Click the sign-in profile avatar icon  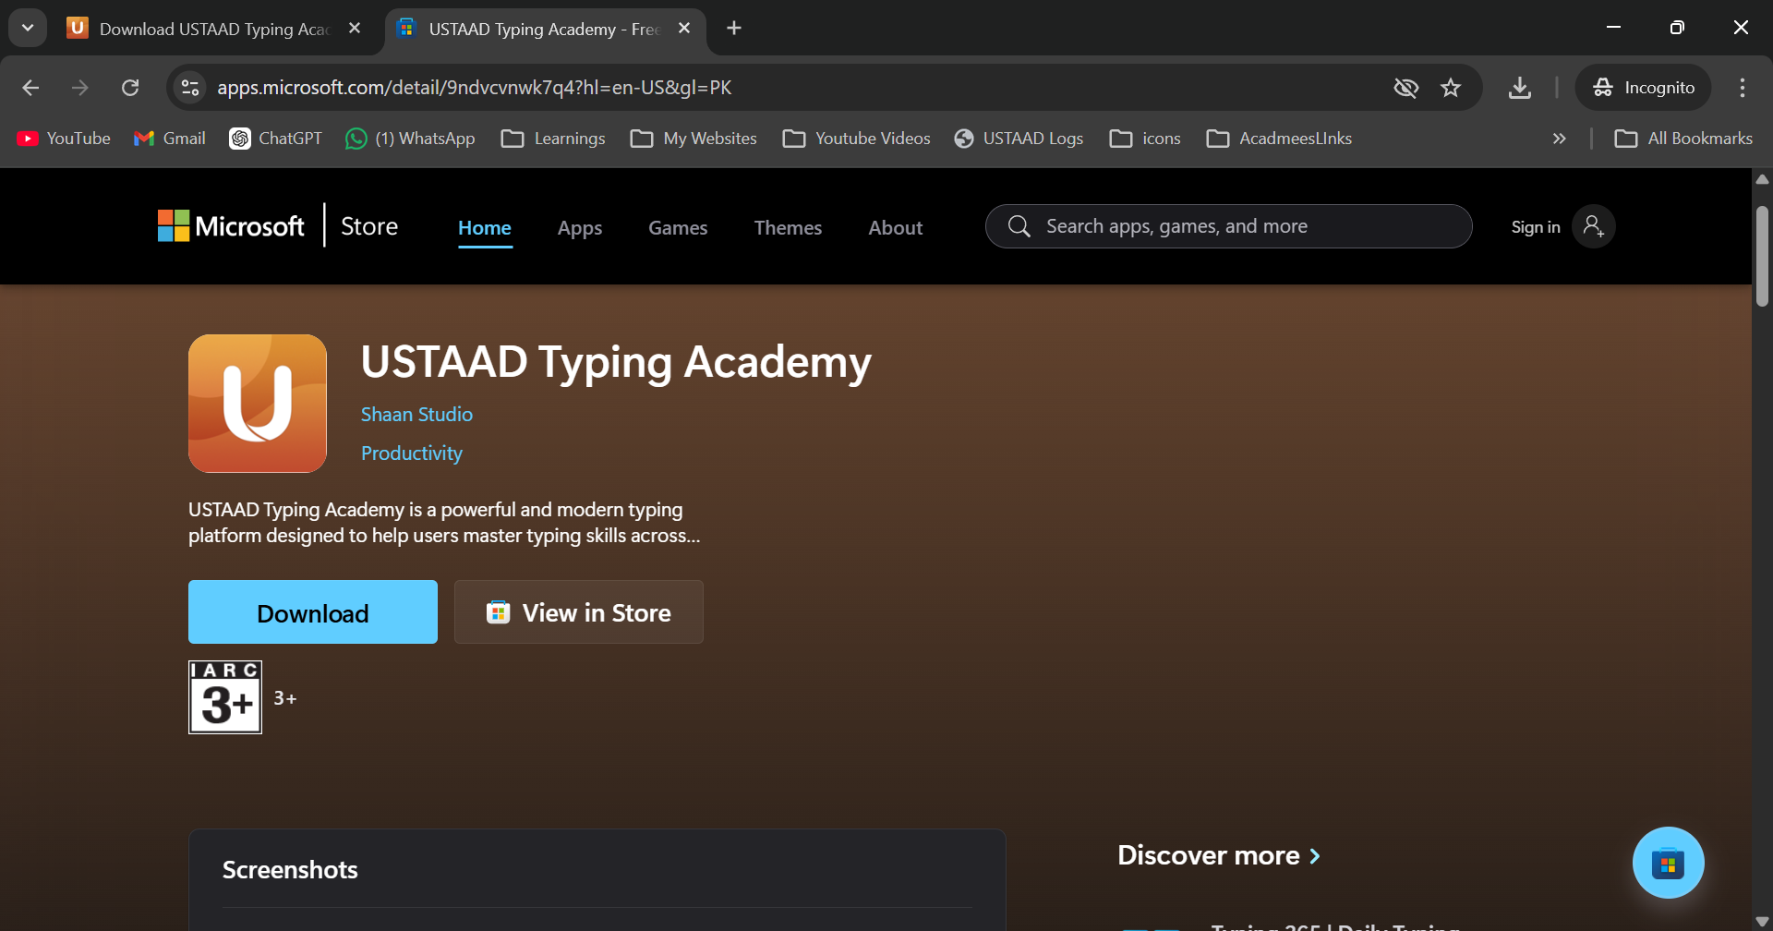[1593, 226]
